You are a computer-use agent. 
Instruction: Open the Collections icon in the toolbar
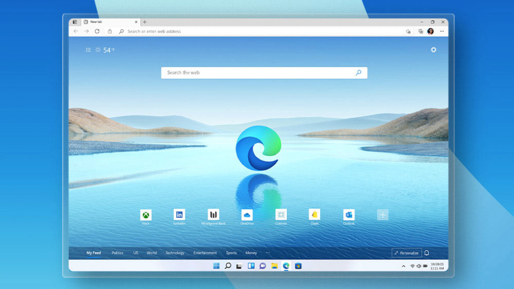click(420, 31)
